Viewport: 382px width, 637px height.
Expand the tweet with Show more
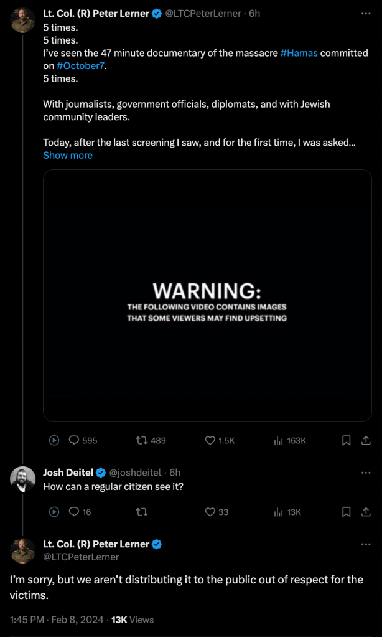67,155
